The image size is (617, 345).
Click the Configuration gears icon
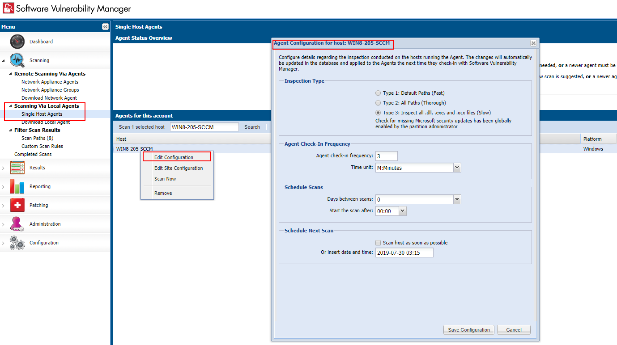pyautogui.click(x=17, y=243)
